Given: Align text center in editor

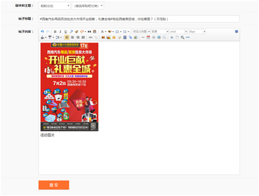Looking at the screenshot, I should [73, 37].
